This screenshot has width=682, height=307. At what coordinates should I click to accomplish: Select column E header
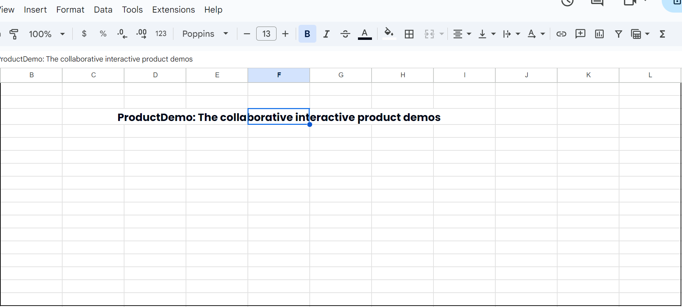point(217,75)
